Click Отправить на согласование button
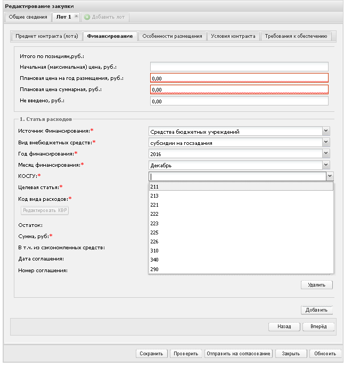The image size is (344, 367). [239, 354]
